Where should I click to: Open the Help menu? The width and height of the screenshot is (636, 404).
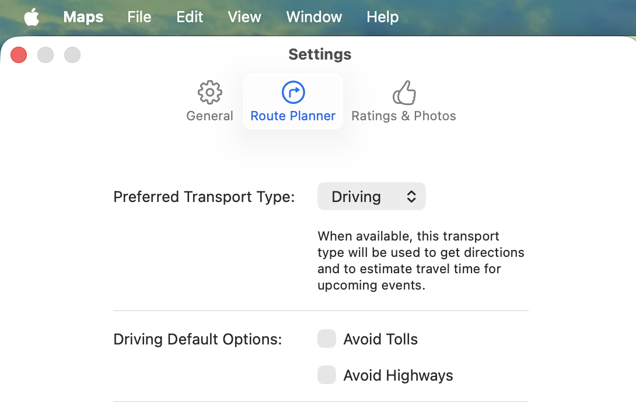tap(383, 17)
